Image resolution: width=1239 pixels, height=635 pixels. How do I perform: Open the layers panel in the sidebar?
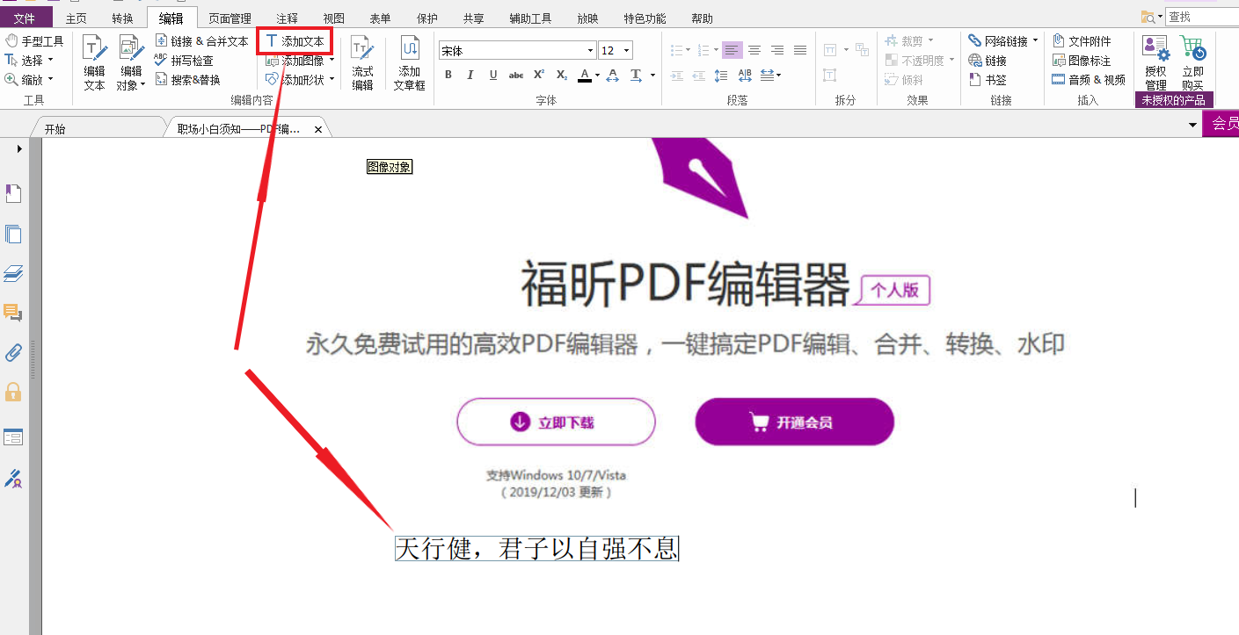(x=13, y=273)
